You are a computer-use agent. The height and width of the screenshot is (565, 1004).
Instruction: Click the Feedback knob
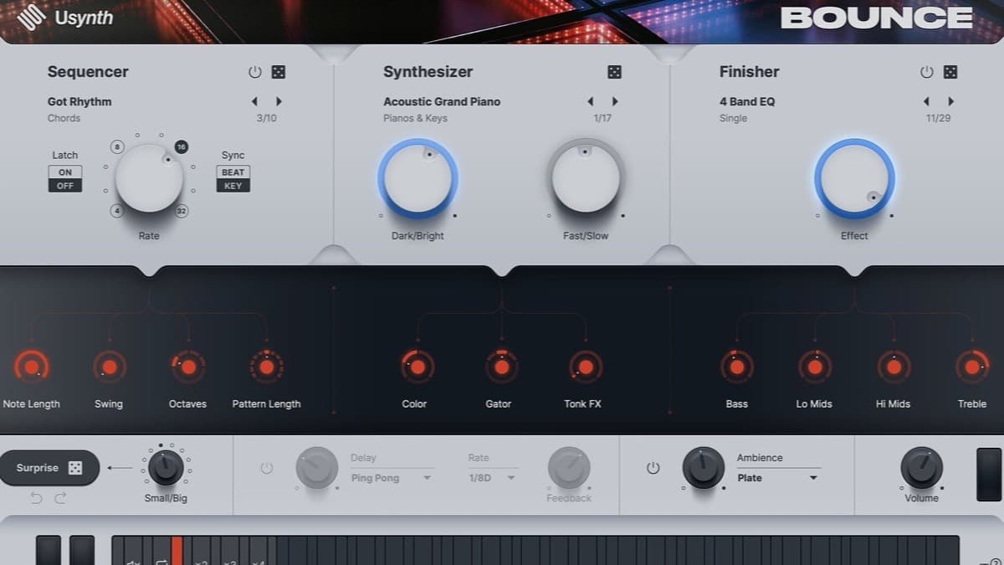click(x=569, y=468)
